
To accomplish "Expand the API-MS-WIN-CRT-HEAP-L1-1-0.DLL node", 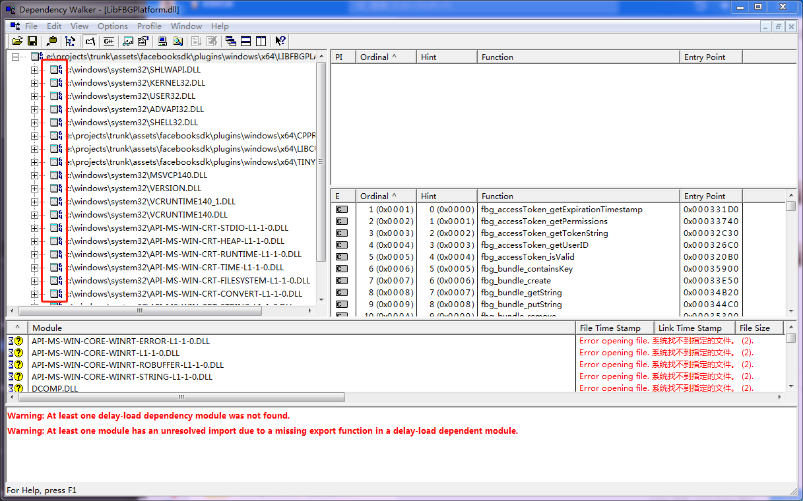I will coord(34,241).
